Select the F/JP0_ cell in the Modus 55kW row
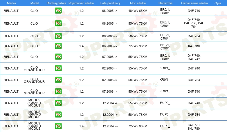This screenshot has height=132, width=227. pos(165,103)
